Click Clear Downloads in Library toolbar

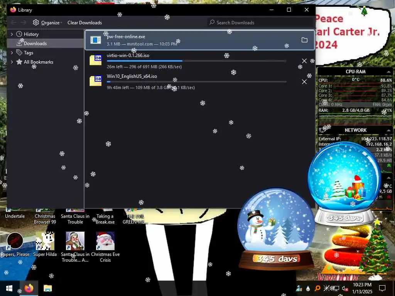(x=84, y=23)
